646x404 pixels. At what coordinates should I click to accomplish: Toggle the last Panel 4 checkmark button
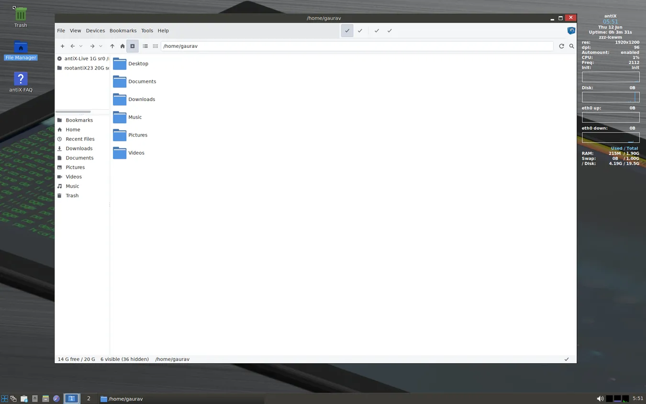coord(390,31)
